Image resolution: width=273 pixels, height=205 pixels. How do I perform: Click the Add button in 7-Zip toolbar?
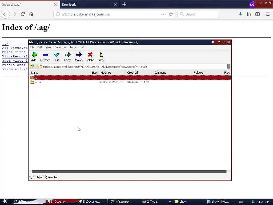(34, 57)
